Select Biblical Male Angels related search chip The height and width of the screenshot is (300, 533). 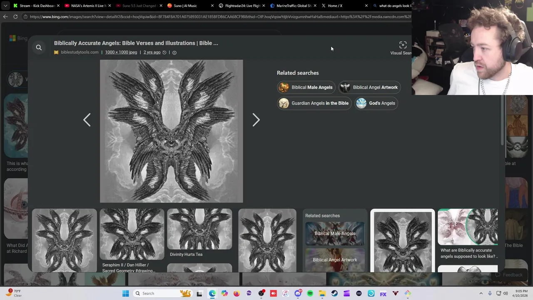pos(306,87)
